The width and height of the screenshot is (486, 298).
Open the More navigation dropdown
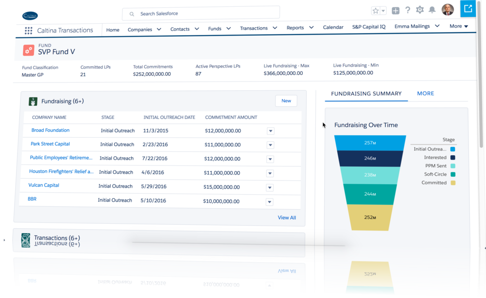pos(459,26)
